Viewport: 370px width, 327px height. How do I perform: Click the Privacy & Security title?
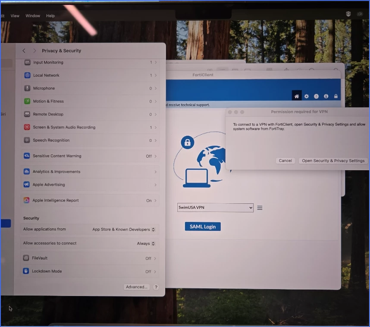tap(61, 51)
